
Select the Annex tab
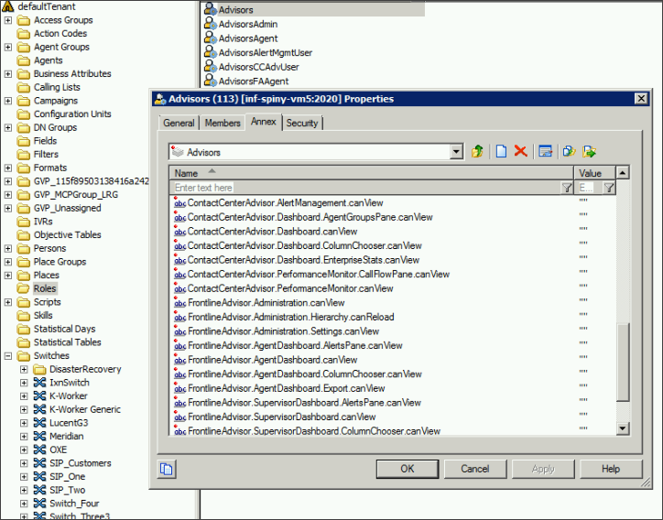click(264, 122)
